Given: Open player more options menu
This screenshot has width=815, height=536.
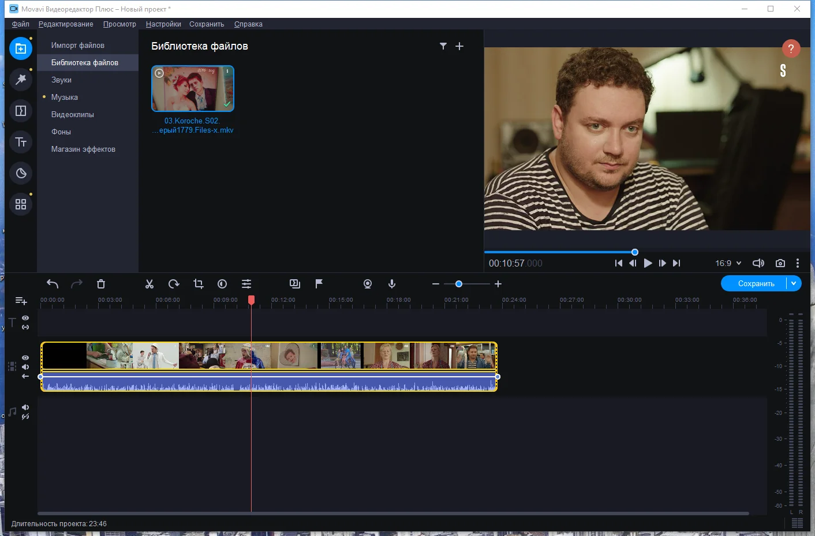Looking at the screenshot, I should point(798,263).
